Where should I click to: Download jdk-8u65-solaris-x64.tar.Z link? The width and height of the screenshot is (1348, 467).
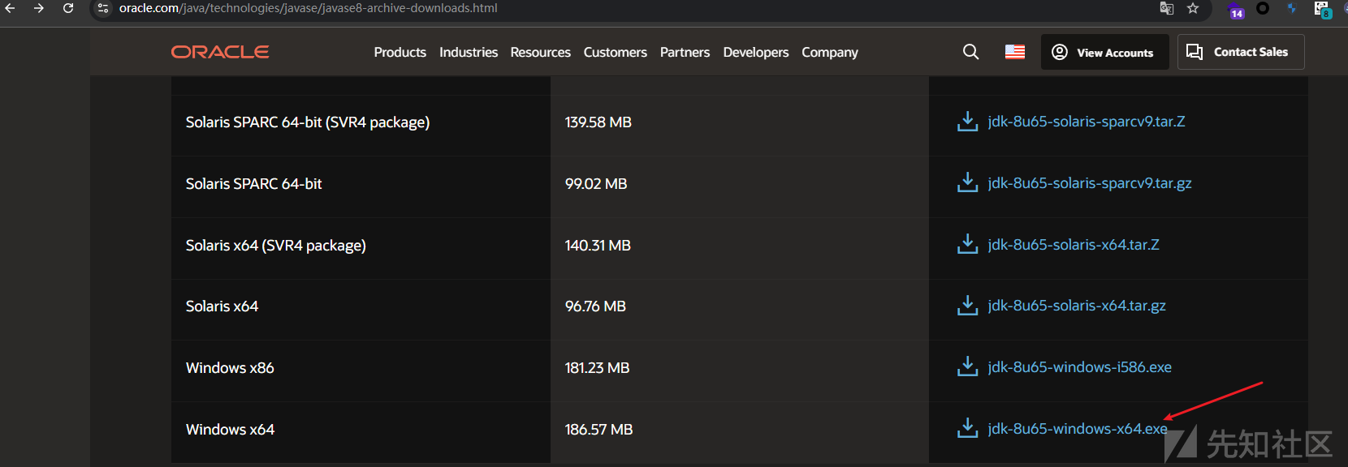[x=1074, y=245]
